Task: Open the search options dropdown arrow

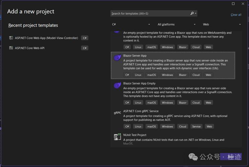Action: click(x=196, y=13)
